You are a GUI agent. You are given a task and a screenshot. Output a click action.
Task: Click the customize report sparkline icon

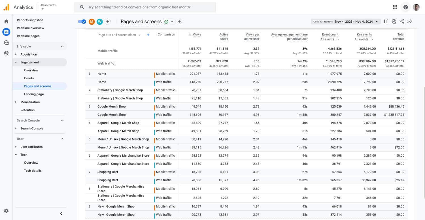tap(410, 21)
